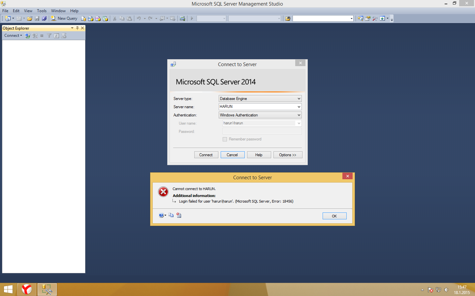Click the Start Debugging play icon
475x296 pixels.
[x=192, y=18]
